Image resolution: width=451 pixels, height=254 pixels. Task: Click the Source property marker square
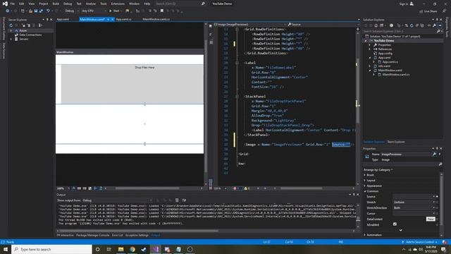coord(438,197)
